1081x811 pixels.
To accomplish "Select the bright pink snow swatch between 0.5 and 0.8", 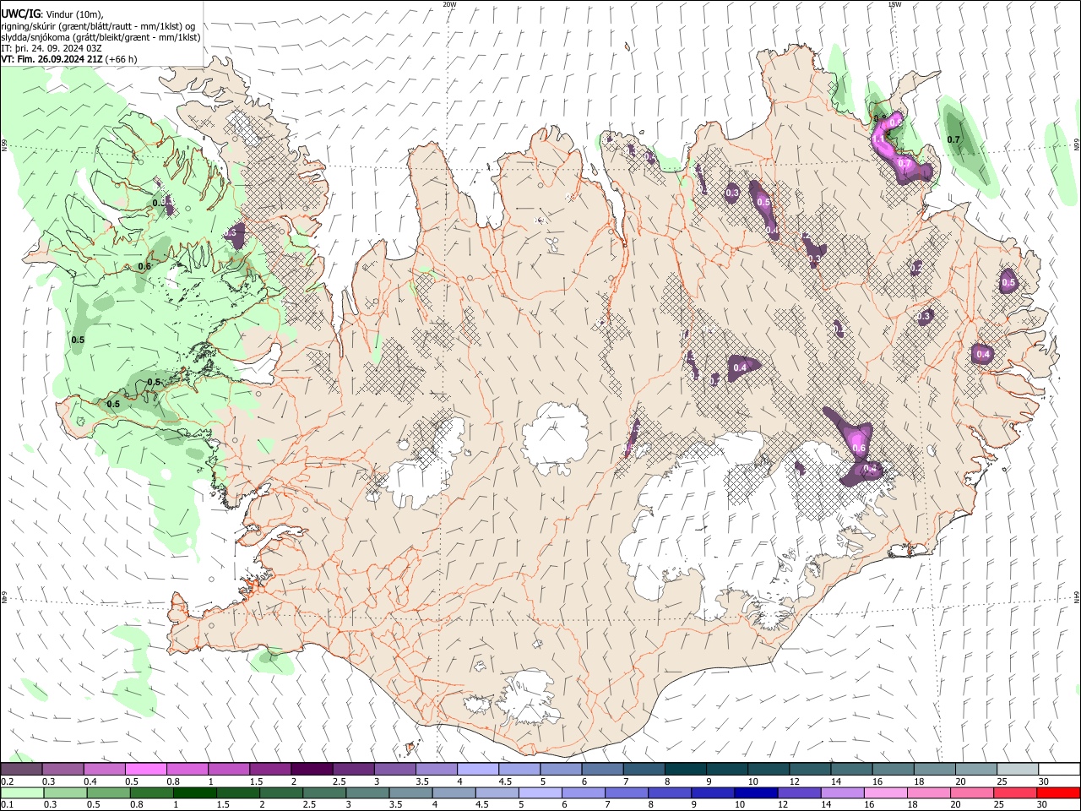I will [x=145, y=769].
